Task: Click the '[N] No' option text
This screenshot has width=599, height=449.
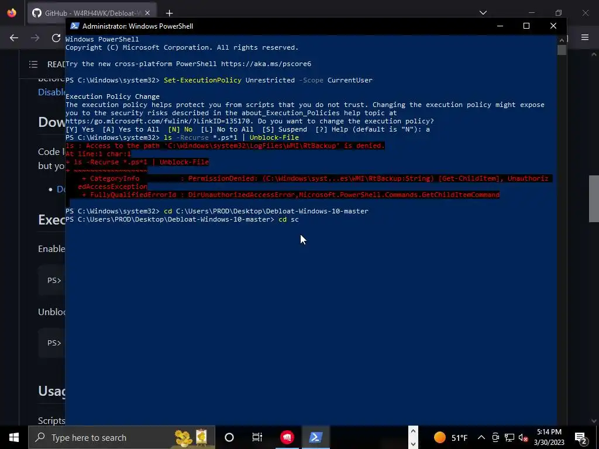Action: (x=180, y=129)
